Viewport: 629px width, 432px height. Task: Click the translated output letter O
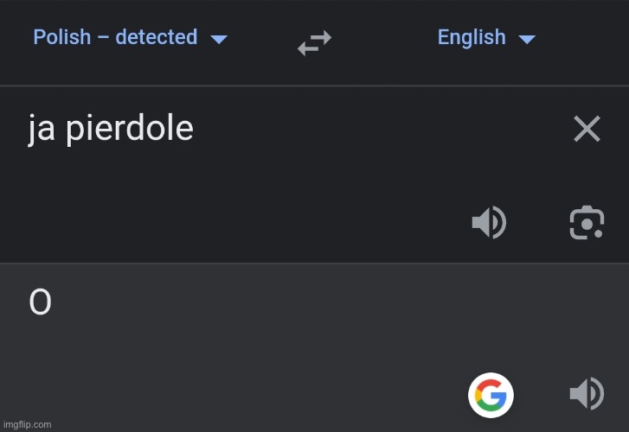pos(40,302)
